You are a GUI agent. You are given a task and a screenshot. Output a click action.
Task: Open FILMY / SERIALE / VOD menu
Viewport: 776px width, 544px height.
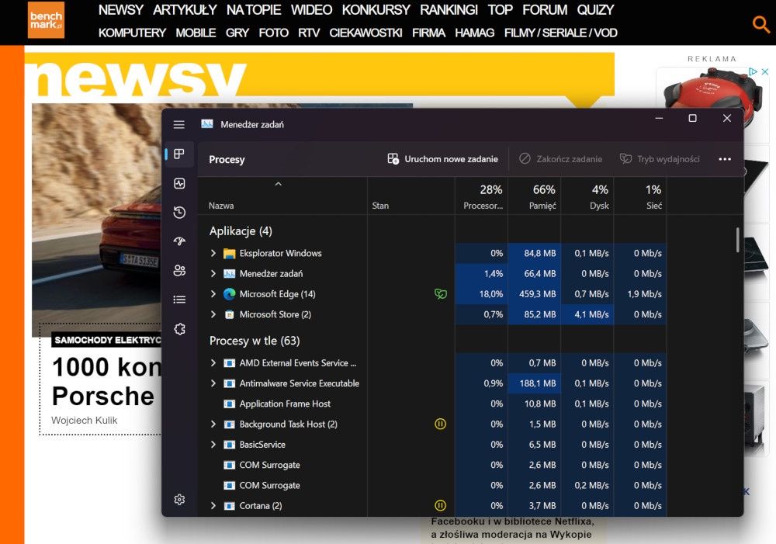click(561, 33)
